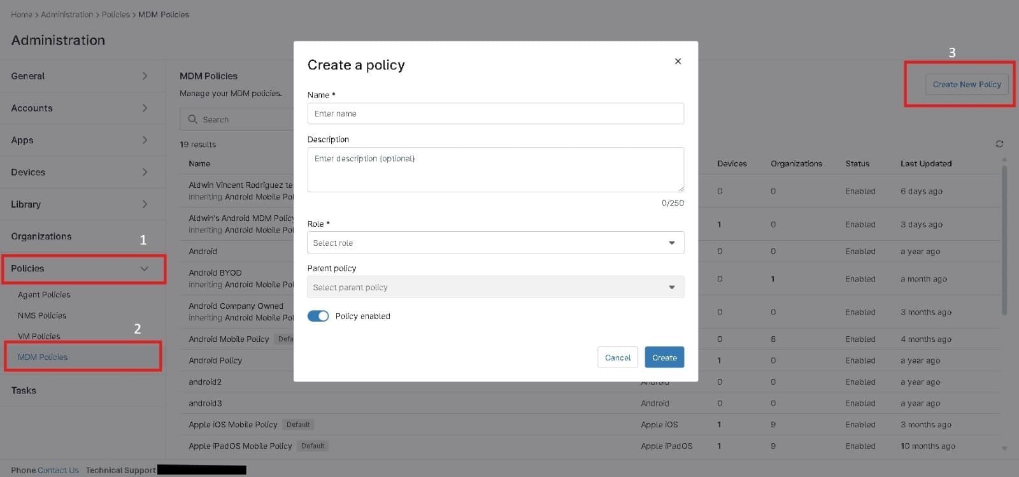Viewport: 1019px width, 477px height.
Task: Click the search magnifier icon
Action: [x=193, y=119]
